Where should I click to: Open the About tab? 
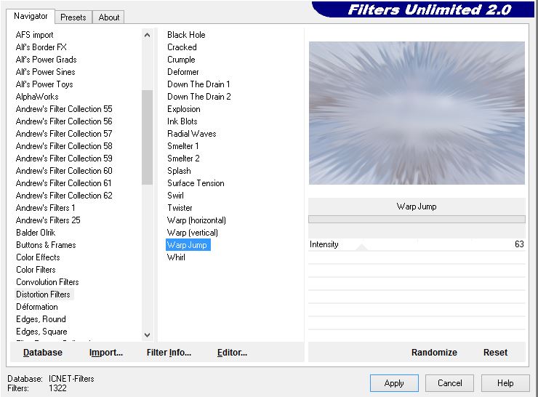[x=109, y=17]
